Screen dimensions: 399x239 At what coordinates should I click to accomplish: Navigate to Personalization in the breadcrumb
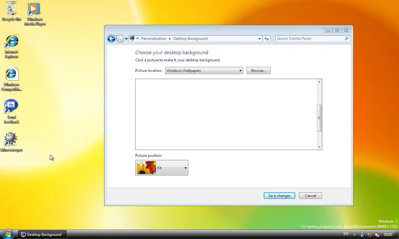(x=154, y=39)
